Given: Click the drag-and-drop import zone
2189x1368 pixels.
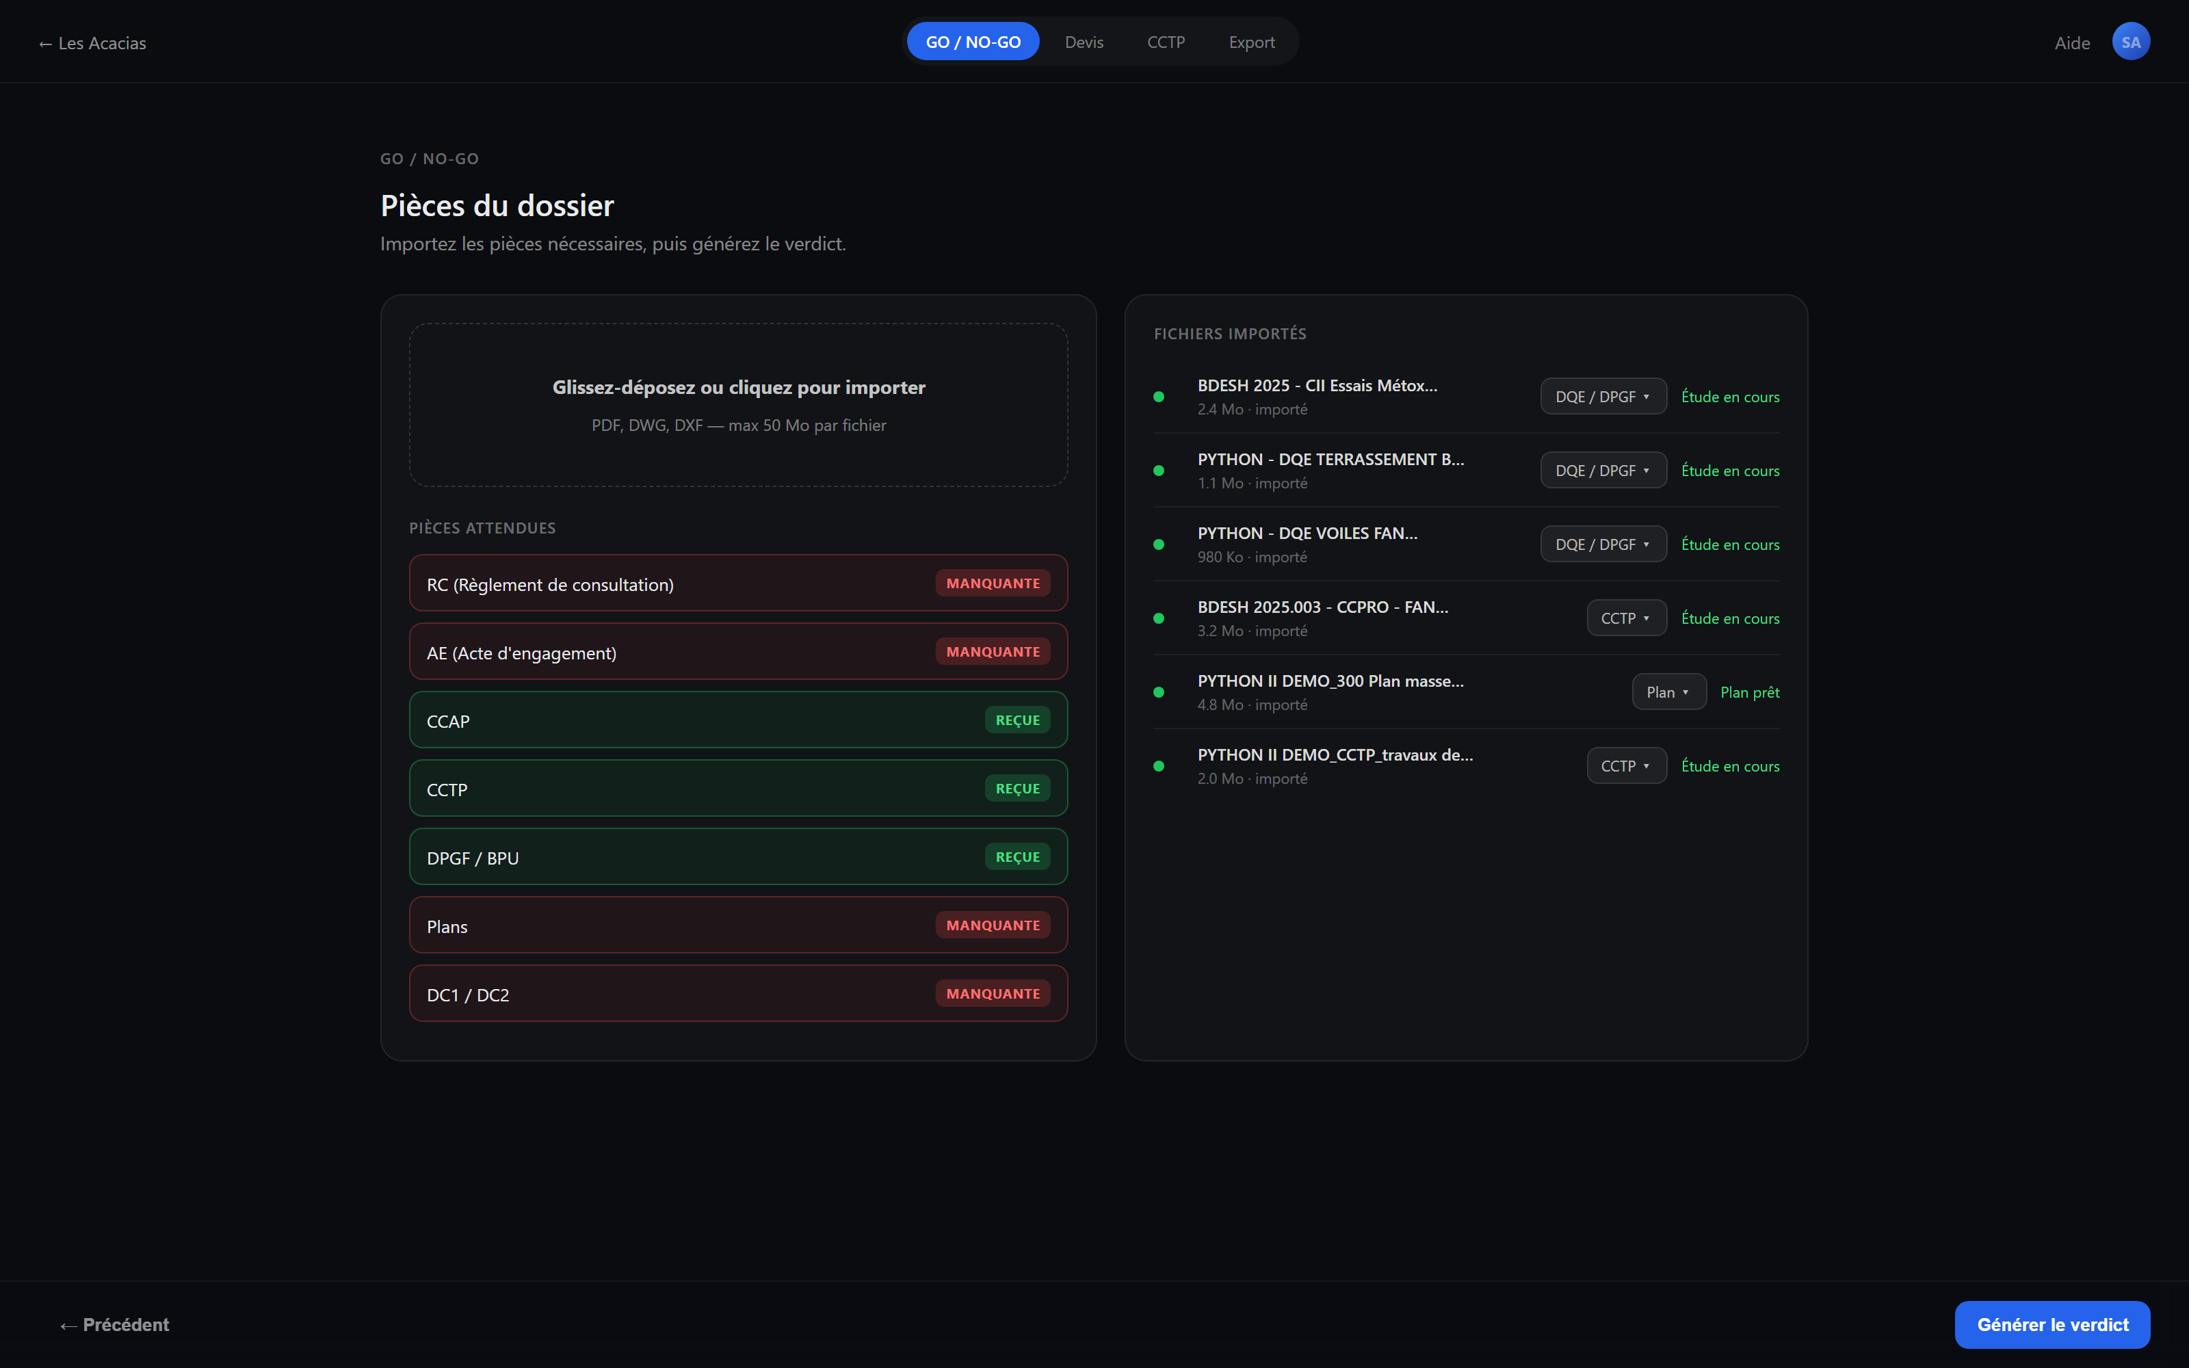Looking at the screenshot, I should [x=738, y=404].
